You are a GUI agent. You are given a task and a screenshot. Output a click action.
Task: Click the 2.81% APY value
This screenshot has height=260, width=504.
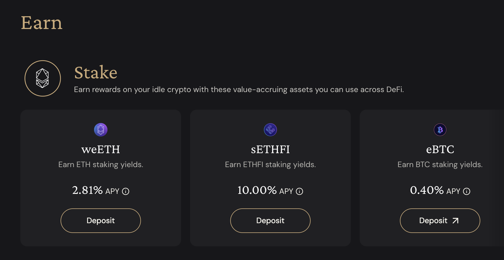[x=87, y=190]
